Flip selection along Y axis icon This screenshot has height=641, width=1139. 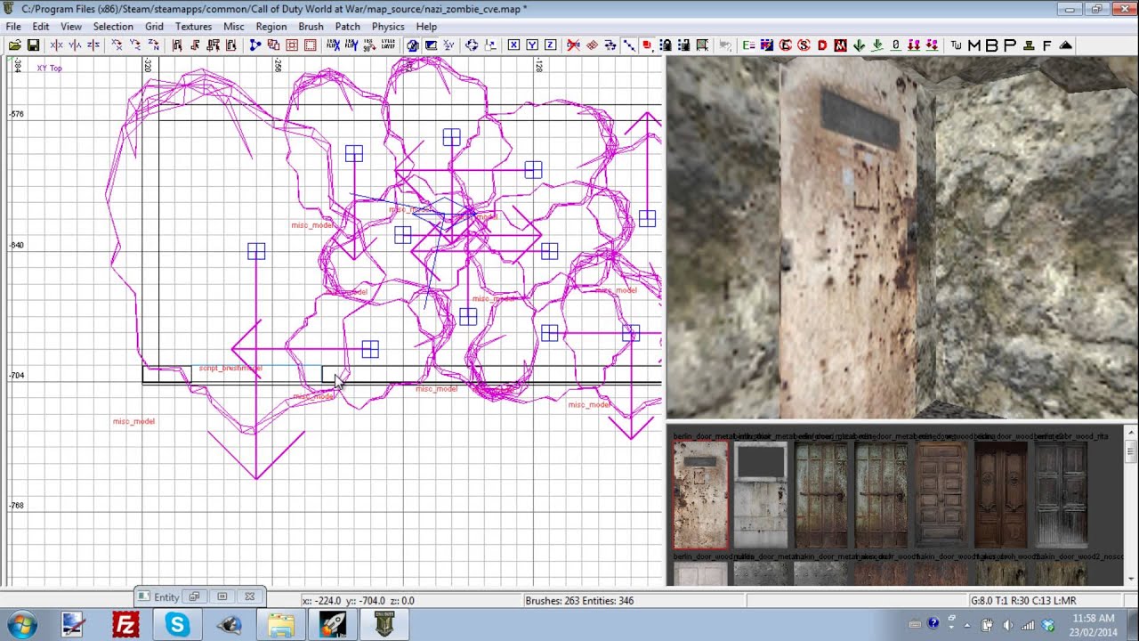(x=75, y=45)
